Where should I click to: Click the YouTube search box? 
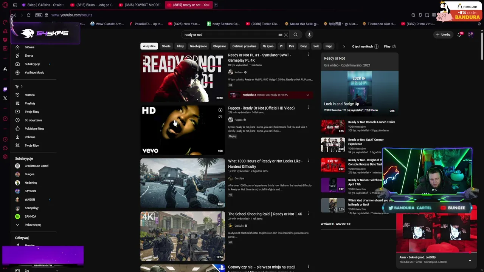click(231, 35)
